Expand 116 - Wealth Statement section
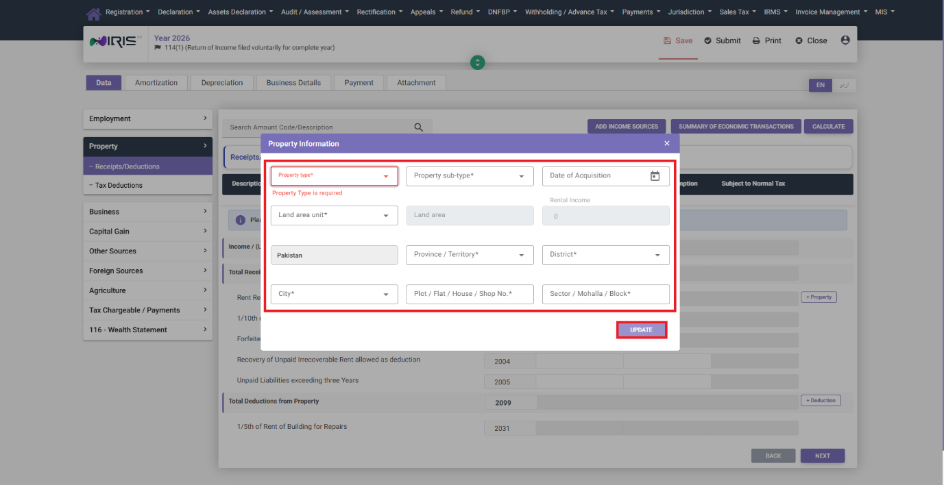 pyautogui.click(x=148, y=329)
